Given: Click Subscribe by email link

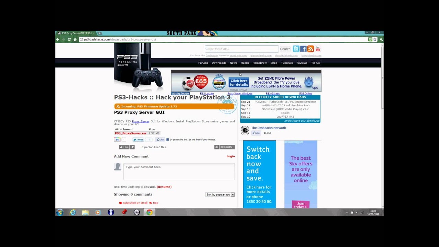Looking at the screenshot, I should pos(135,203).
